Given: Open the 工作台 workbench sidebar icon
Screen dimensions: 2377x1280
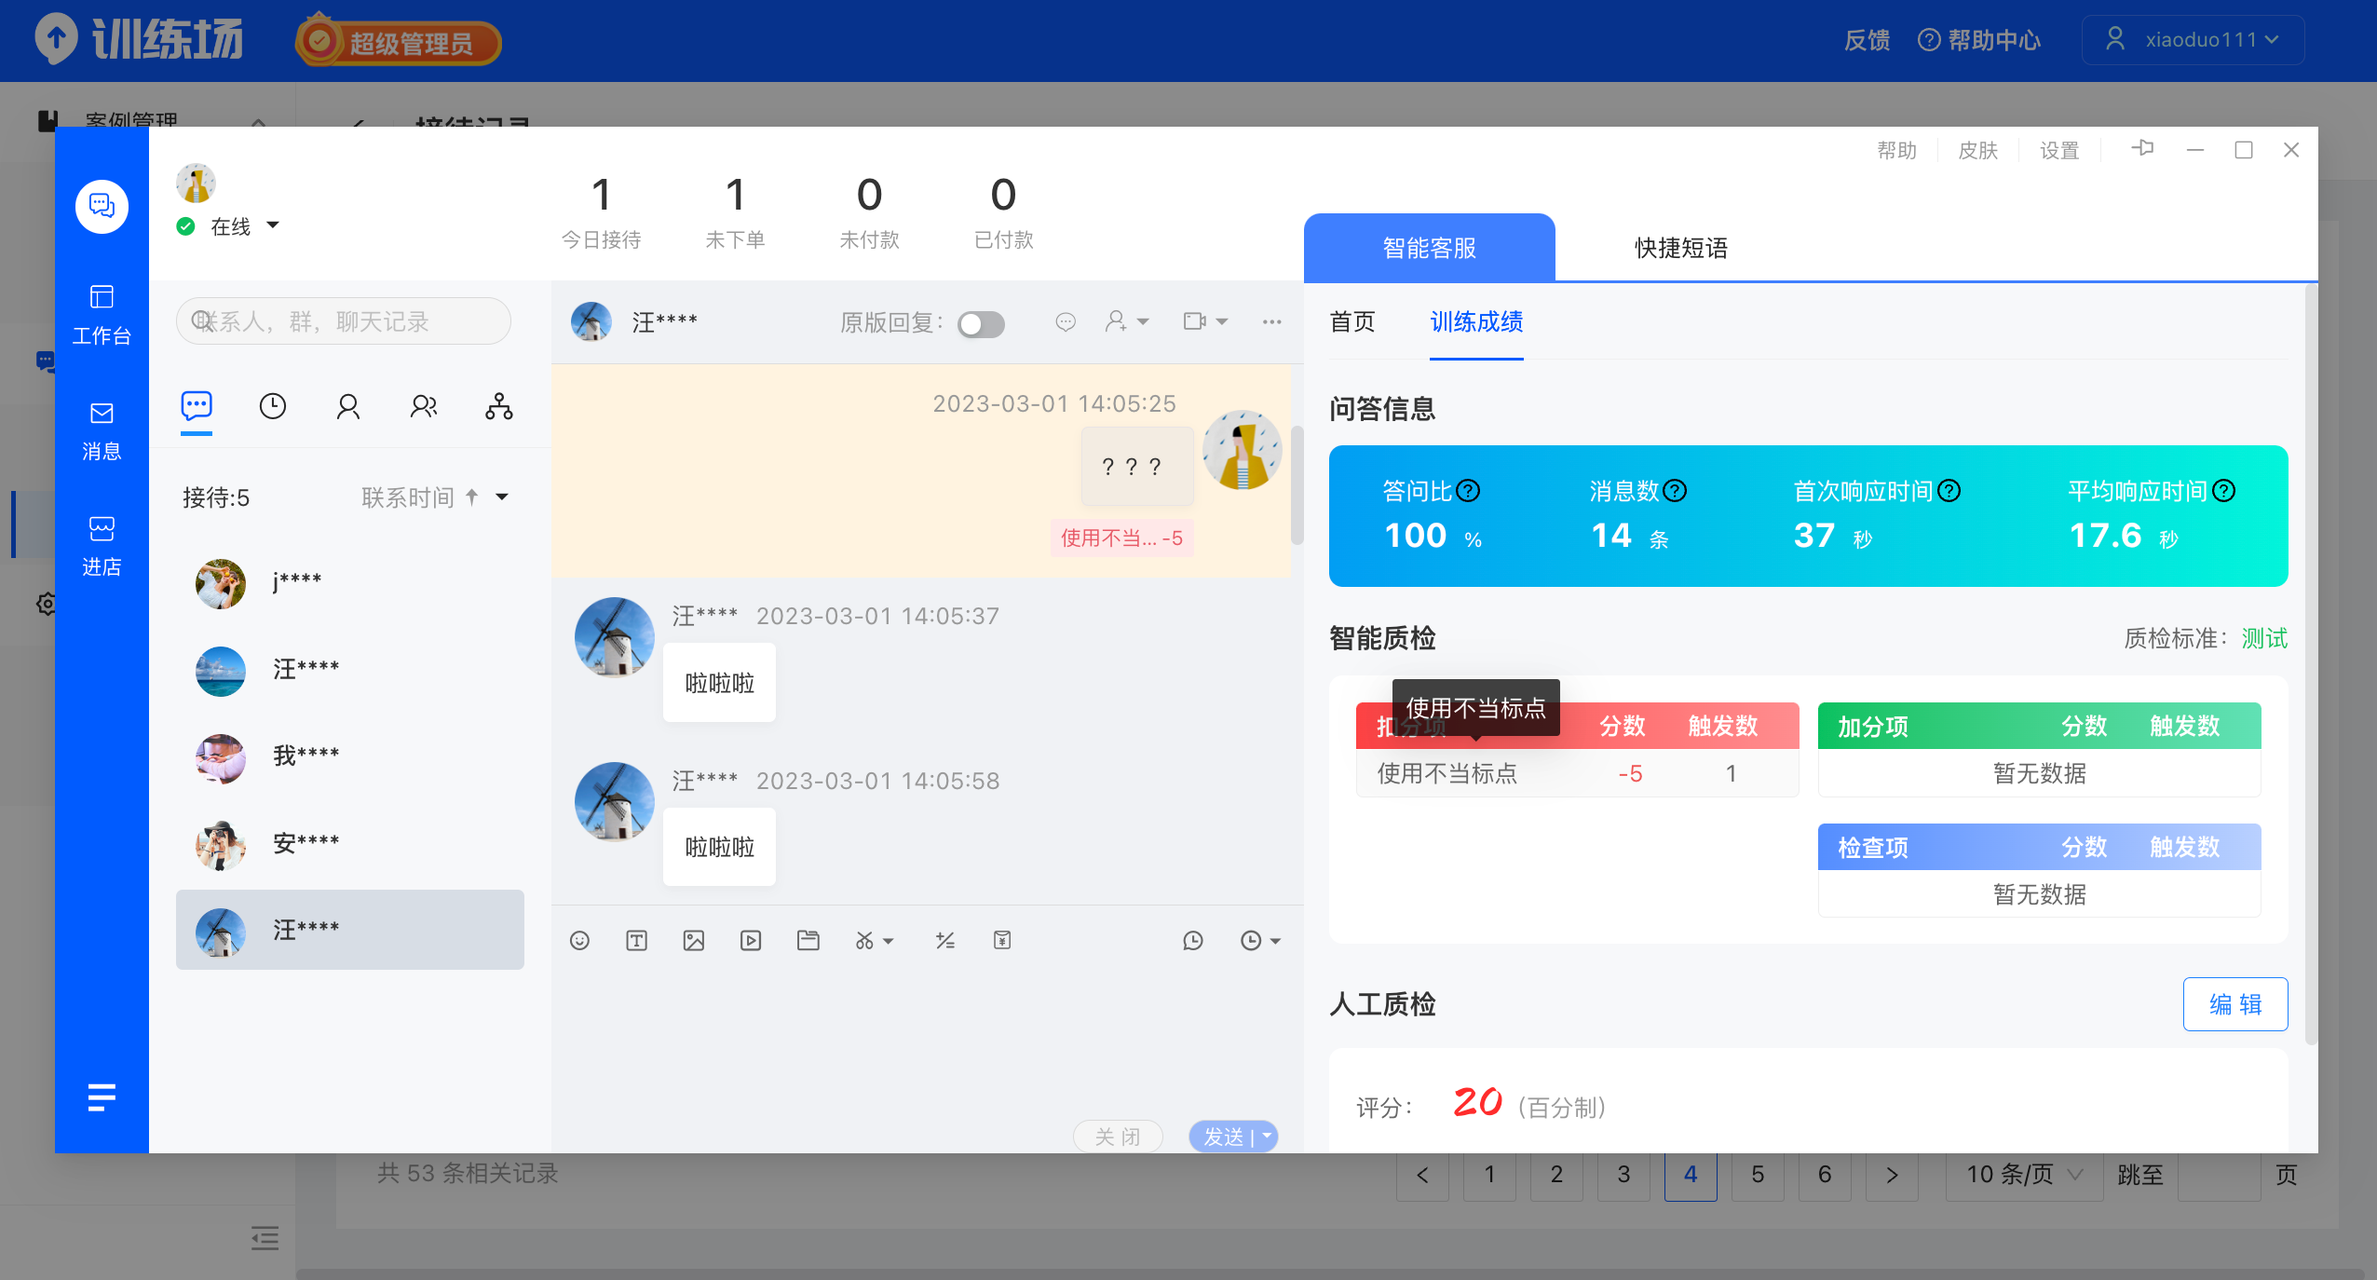Looking at the screenshot, I should coord(102,315).
